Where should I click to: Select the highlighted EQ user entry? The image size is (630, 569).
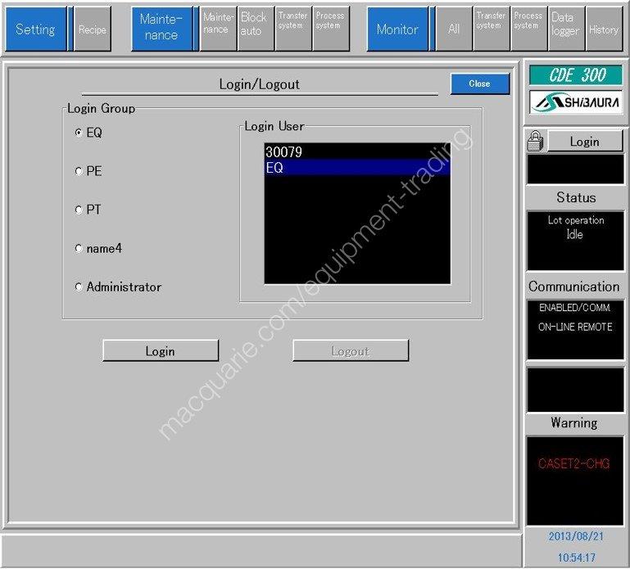pos(357,168)
